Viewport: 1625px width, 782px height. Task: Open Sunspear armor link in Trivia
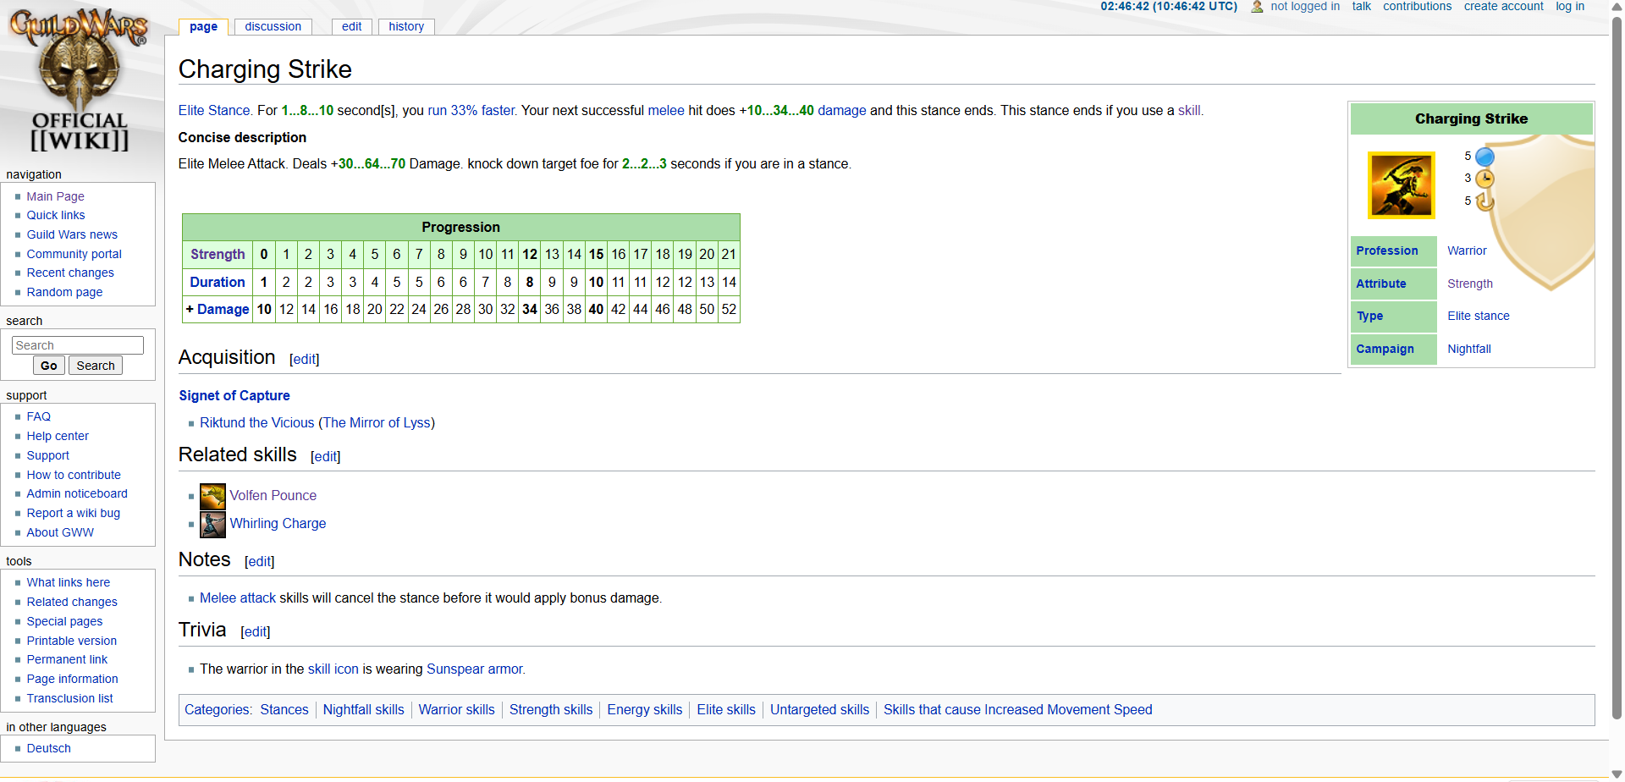pos(474,669)
